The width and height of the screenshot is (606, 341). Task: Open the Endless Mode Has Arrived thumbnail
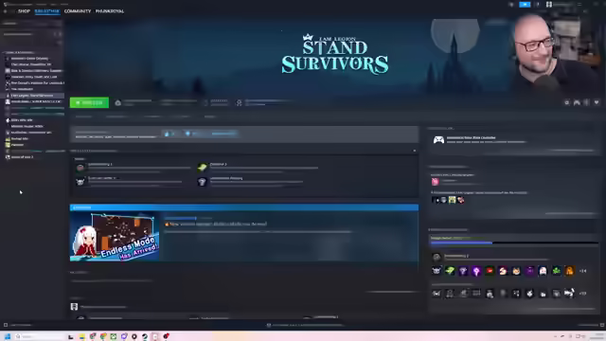[x=115, y=236]
